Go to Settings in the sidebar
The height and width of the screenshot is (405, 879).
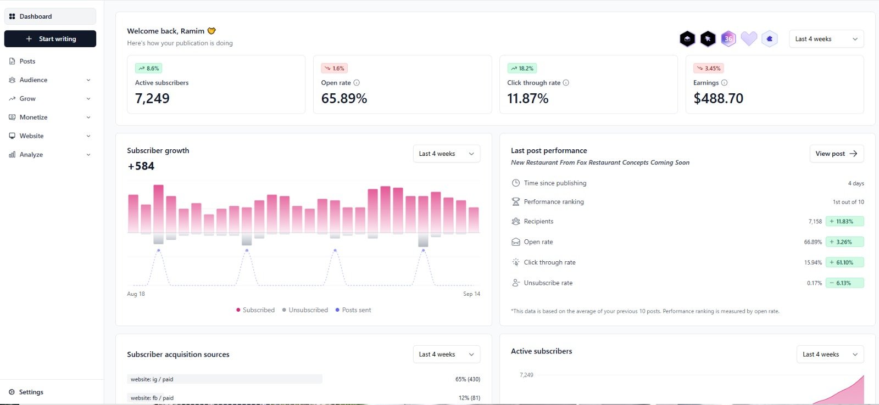tap(31, 392)
